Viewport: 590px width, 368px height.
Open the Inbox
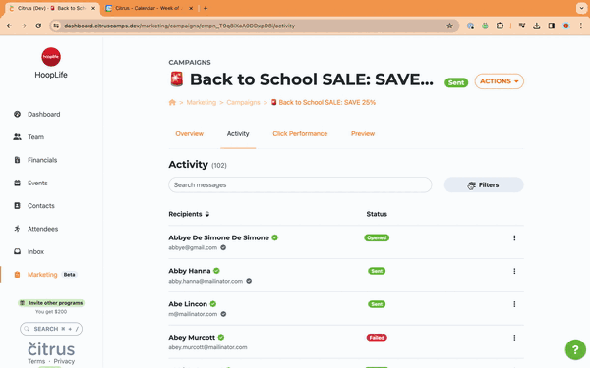pyautogui.click(x=35, y=251)
